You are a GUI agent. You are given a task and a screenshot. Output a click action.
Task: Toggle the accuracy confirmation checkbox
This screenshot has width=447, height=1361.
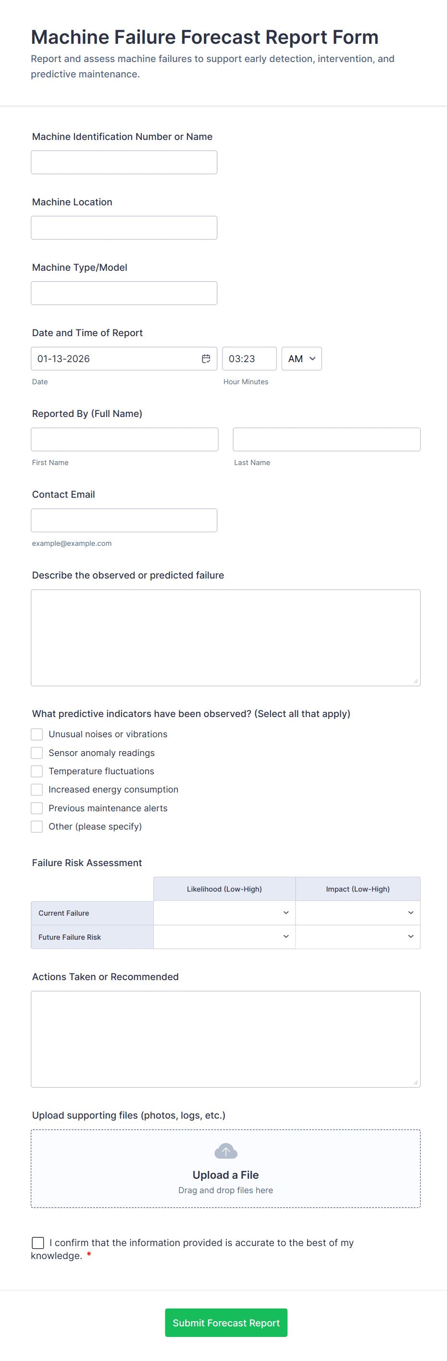(x=38, y=1243)
